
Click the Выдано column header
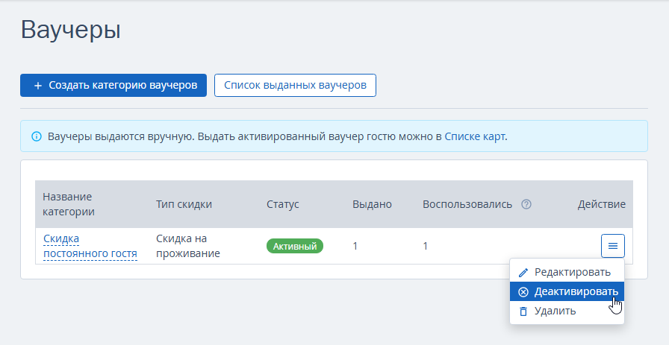pyautogui.click(x=372, y=204)
